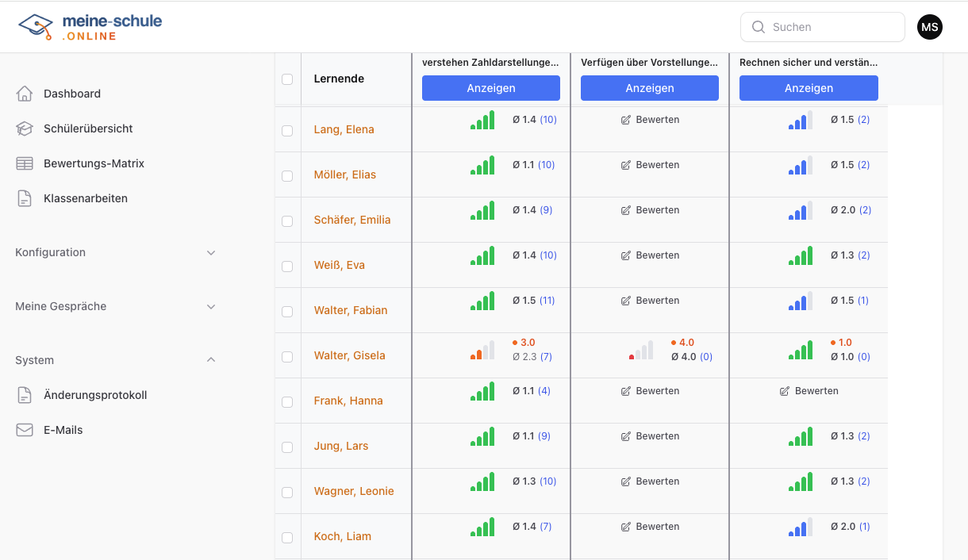Image resolution: width=968 pixels, height=560 pixels.
Task: Click the Bewertungs-Matrix table icon
Action: (x=25, y=163)
